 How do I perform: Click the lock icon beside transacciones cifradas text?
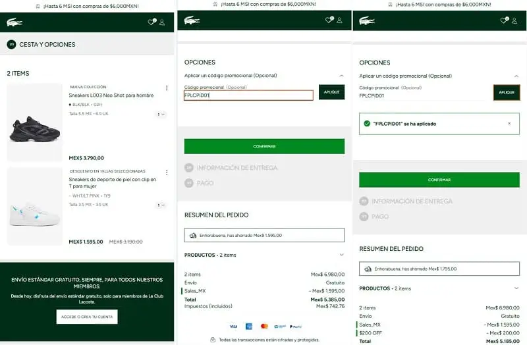pyautogui.click(x=213, y=340)
